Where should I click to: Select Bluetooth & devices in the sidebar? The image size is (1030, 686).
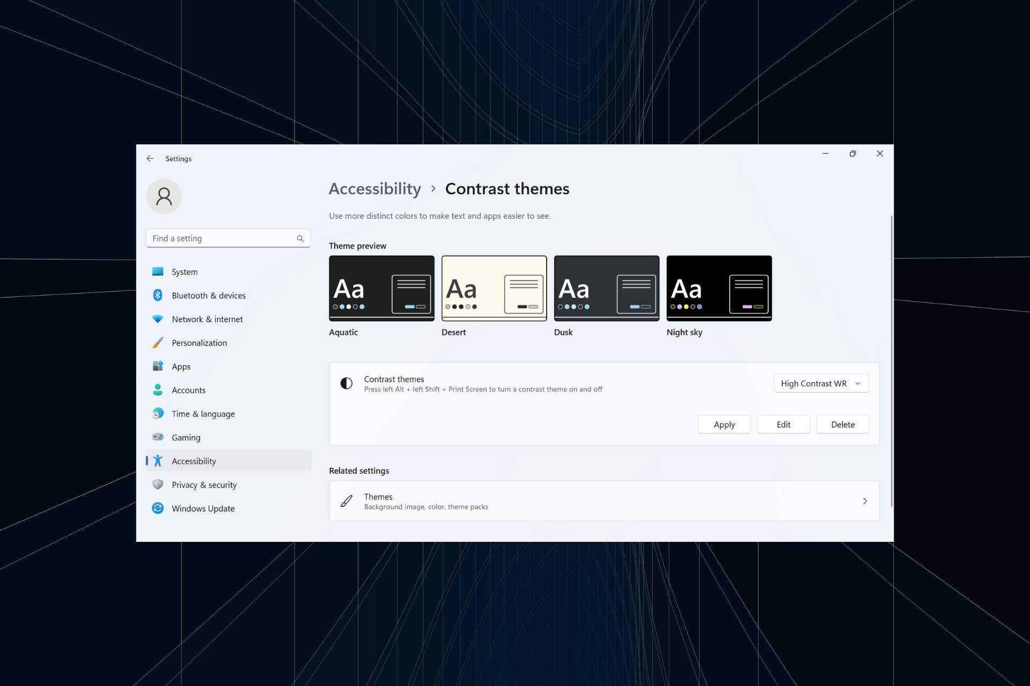tap(209, 295)
